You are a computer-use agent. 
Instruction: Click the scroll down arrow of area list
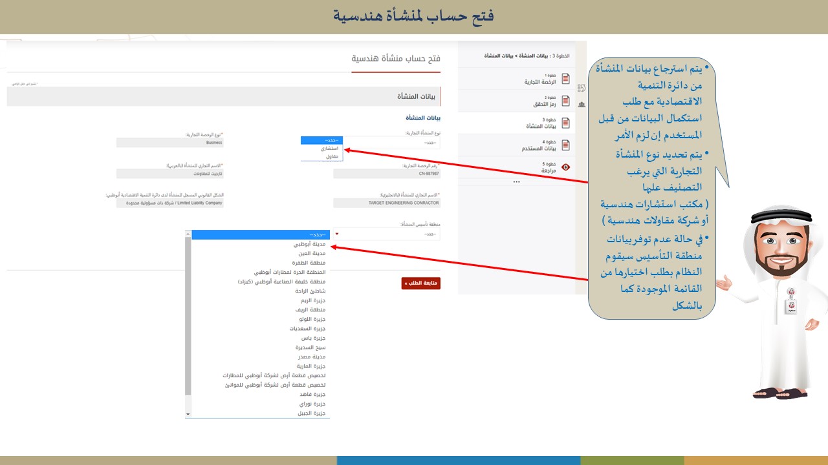(188, 413)
